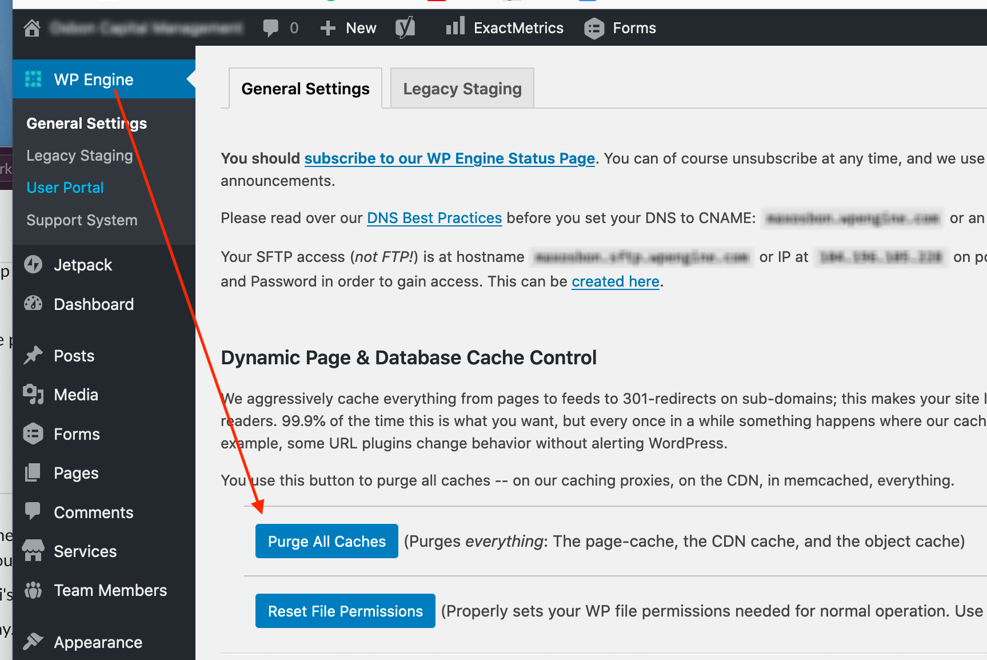The width and height of the screenshot is (987, 660).
Task: Open the Yoast SEO icon in admin bar
Action: pos(405,27)
